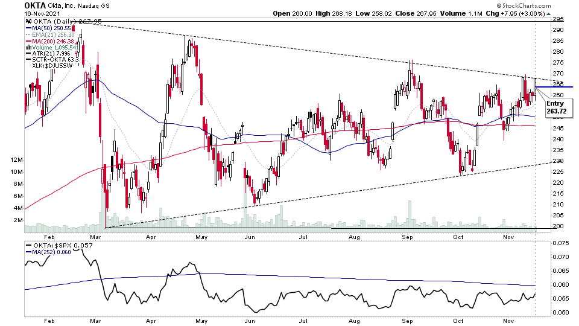This screenshot has width=579, height=326.
Task: Select the 'Close 267.95' value
Action: pos(416,13)
